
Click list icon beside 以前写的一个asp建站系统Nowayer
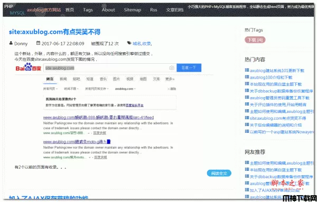(247, 131)
